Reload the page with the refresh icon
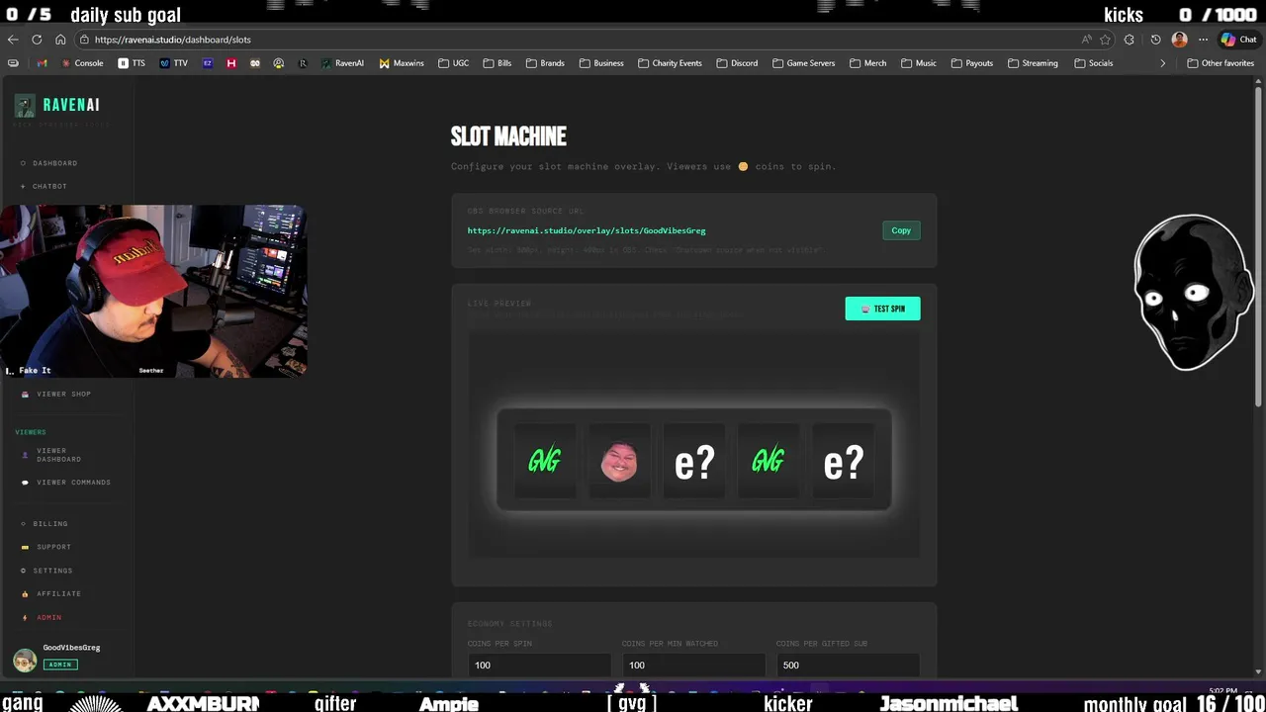The width and height of the screenshot is (1266, 712). 37,40
